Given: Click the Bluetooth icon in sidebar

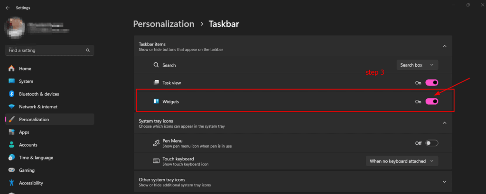Looking at the screenshot, I should [x=11, y=94].
